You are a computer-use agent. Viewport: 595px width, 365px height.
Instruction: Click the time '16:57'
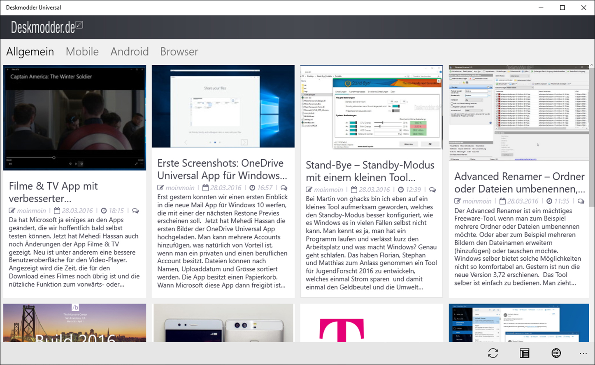(x=265, y=188)
